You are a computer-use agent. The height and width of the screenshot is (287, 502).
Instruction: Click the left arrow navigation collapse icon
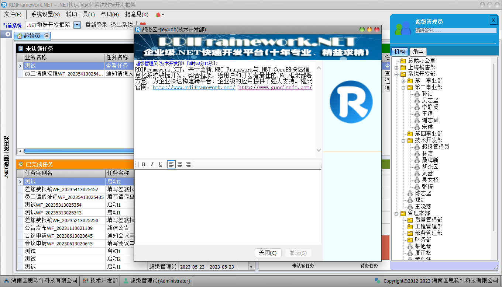coord(8,34)
